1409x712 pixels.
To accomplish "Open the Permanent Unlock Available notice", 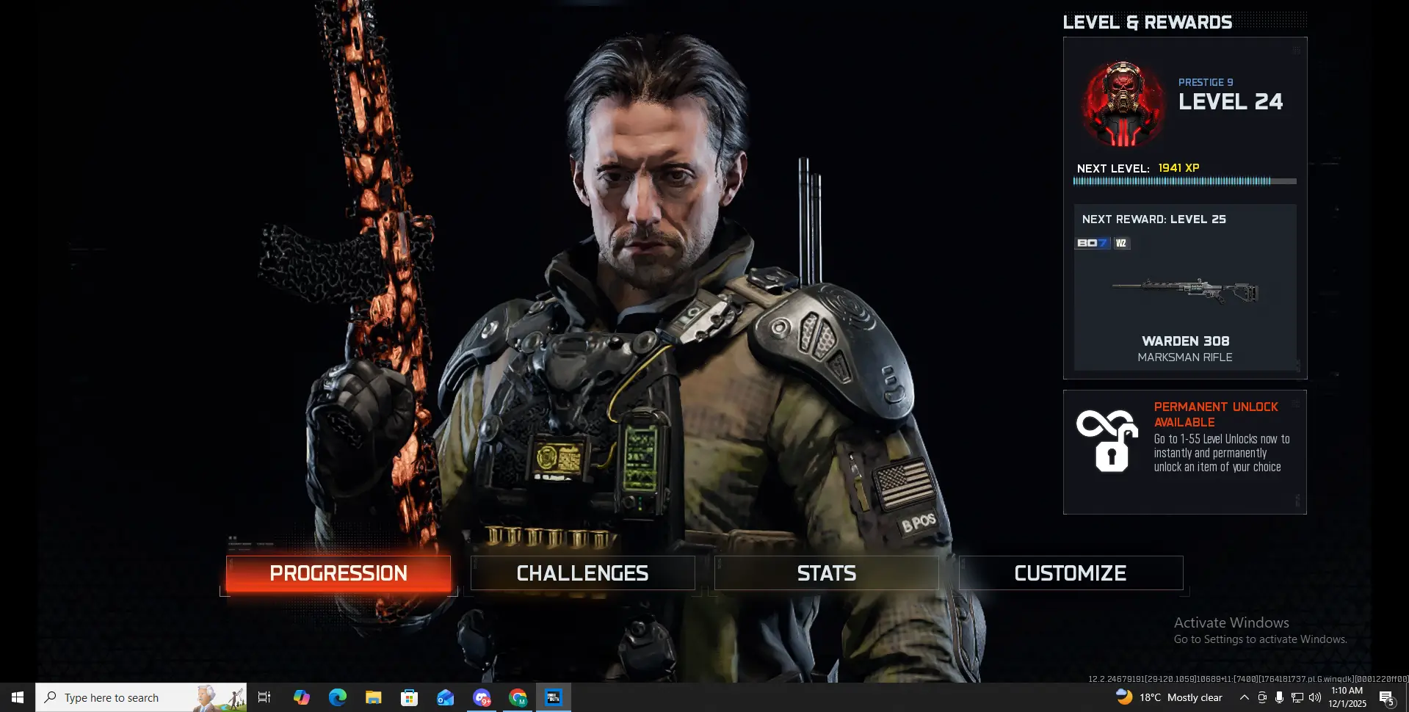I will (x=1216, y=437).
